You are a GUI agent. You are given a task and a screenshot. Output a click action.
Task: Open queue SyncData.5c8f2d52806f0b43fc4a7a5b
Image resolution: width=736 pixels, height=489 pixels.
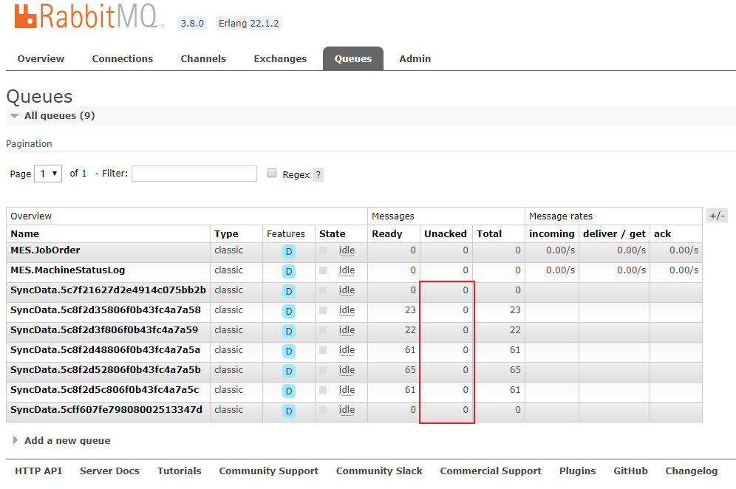coord(106,370)
